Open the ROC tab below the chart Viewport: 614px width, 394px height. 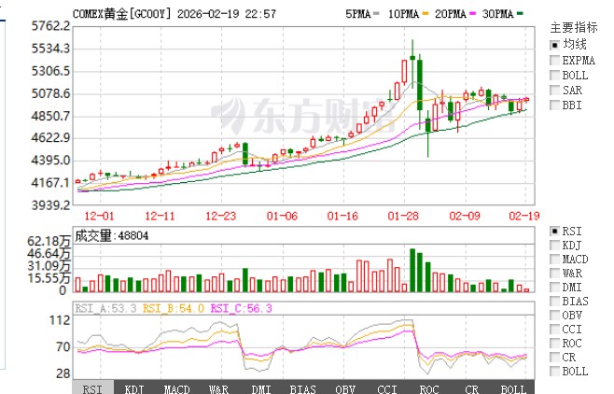429,387
